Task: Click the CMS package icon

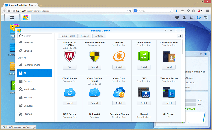Action: (144, 92)
